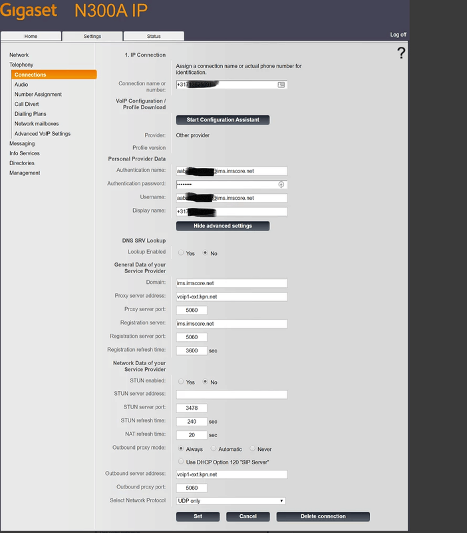Select Yes for STUN enabled
Image resolution: width=467 pixels, height=533 pixels.
tap(181, 381)
